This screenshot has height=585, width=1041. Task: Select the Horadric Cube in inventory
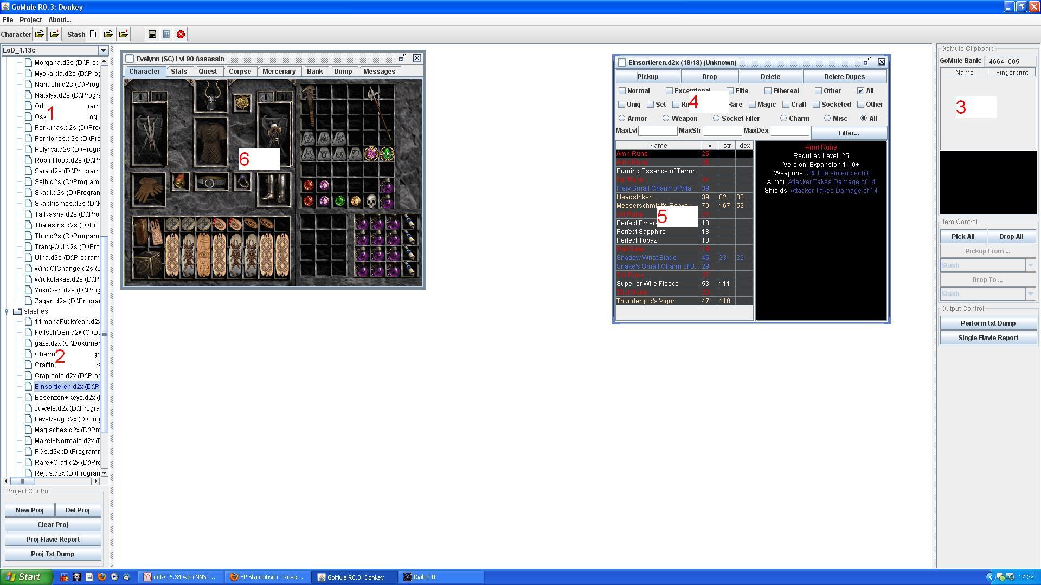click(x=148, y=264)
